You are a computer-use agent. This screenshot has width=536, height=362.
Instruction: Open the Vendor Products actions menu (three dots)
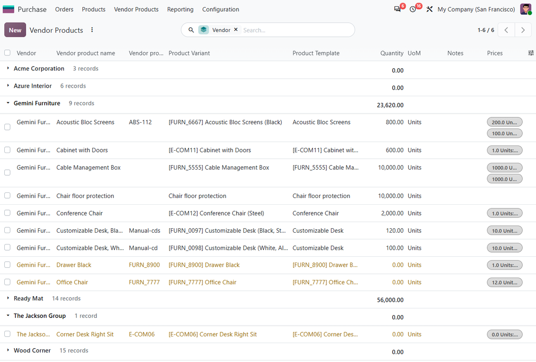coord(92,30)
